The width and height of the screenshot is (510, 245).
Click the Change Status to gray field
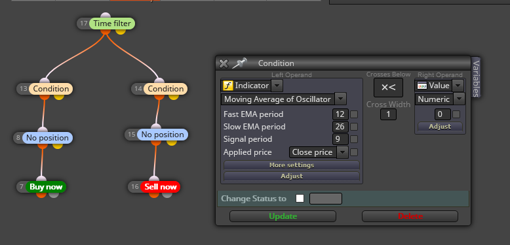(326, 199)
